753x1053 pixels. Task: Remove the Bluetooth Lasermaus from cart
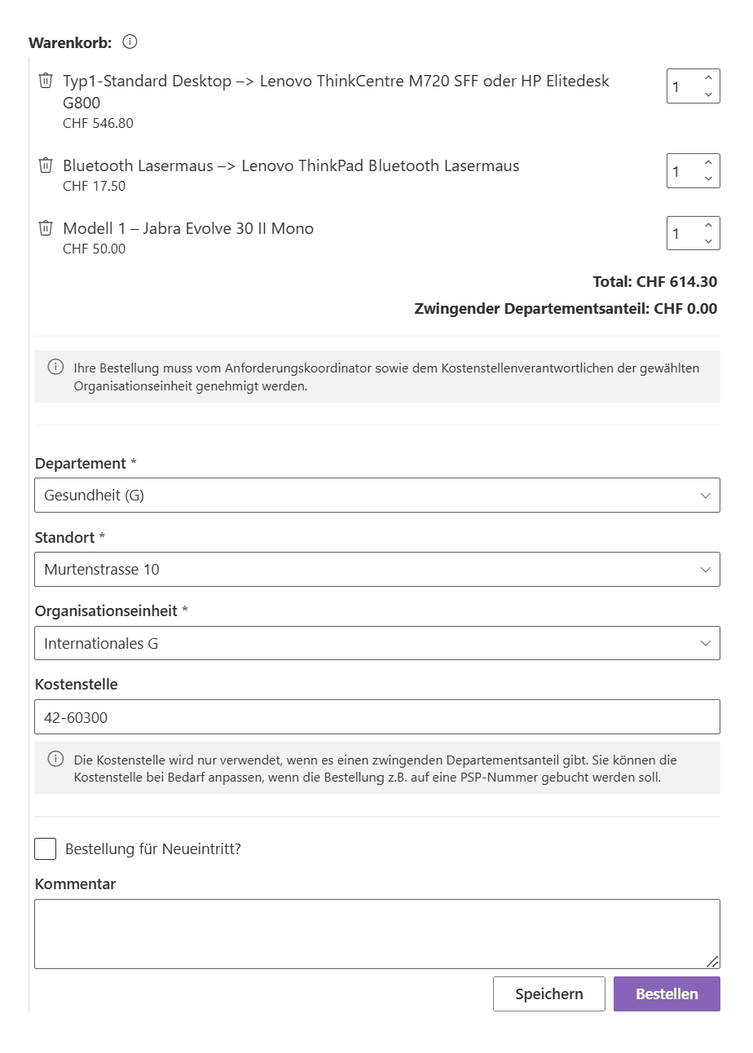pyautogui.click(x=46, y=165)
